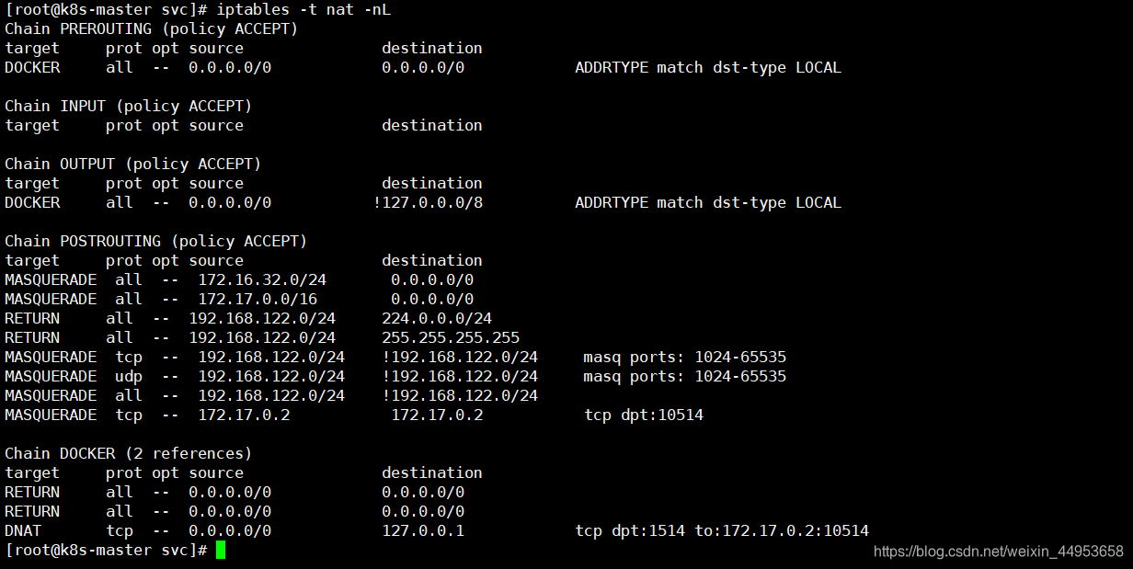The image size is (1133, 569).
Task: Click the 'destination' header under Chain INPUT
Action: pos(432,125)
